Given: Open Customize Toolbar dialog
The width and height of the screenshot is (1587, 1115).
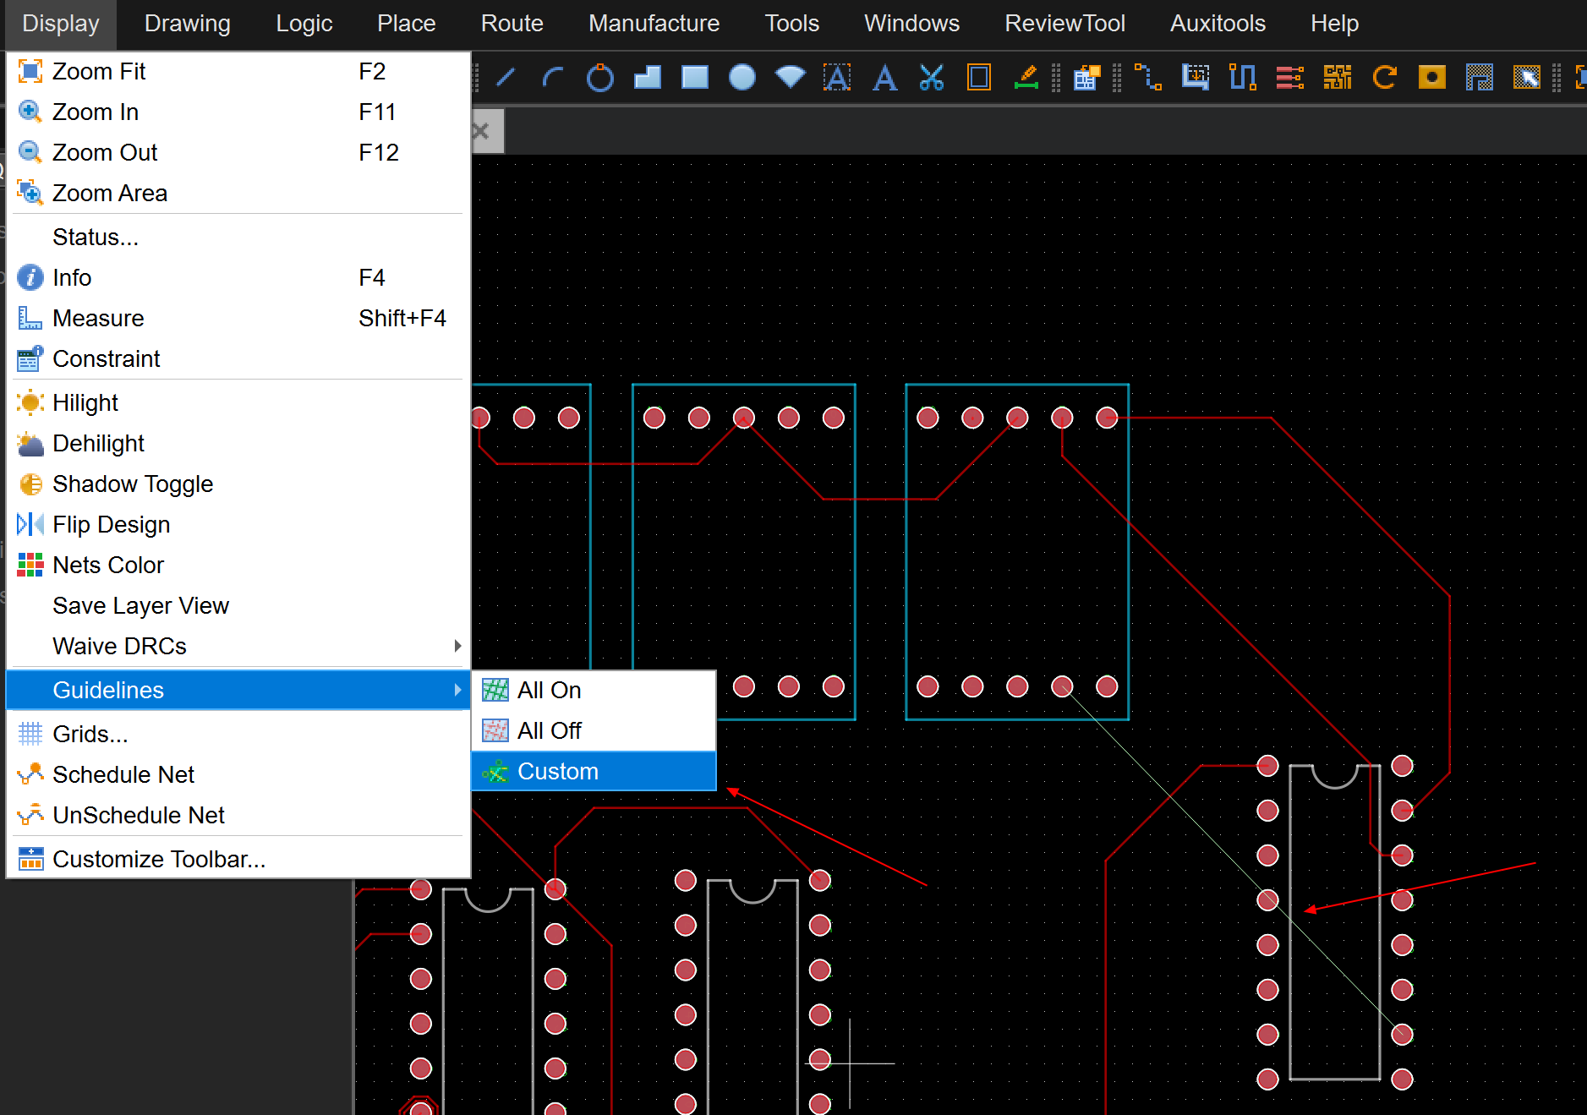Looking at the screenshot, I should pos(159,859).
